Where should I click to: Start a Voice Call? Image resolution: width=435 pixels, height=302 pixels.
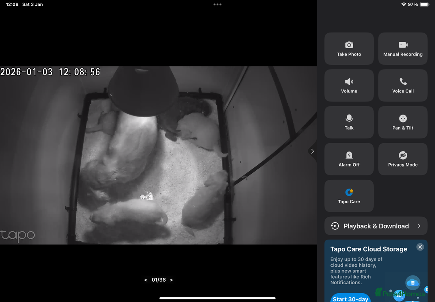pos(403,85)
